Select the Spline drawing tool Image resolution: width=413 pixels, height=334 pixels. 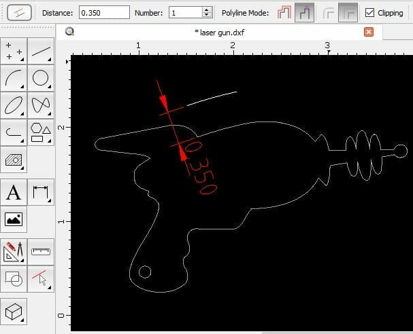click(x=41, y=105)
